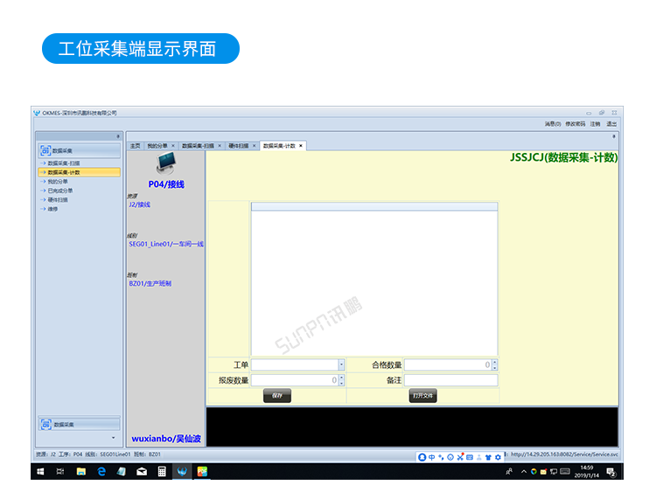
Task: Open the Calculator from the taskbar
Action: pos(162,471)
